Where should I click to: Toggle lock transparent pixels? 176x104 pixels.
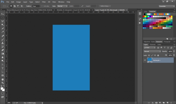149,55
